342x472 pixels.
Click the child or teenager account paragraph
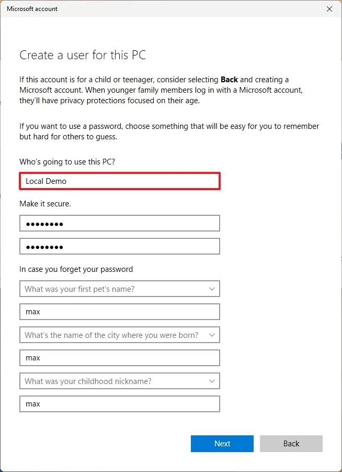tap(161, 90)
